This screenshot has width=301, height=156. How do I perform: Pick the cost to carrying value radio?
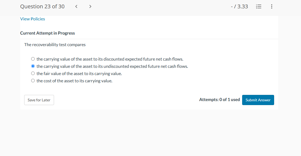tap(33, 81)
